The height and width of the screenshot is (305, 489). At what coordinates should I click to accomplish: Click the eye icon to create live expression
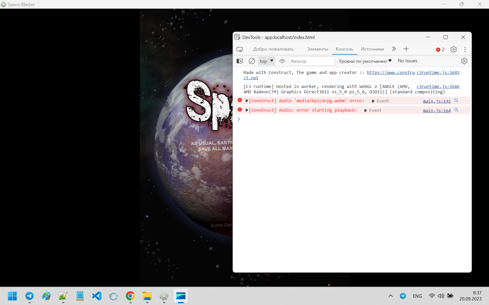pos(282,61)
